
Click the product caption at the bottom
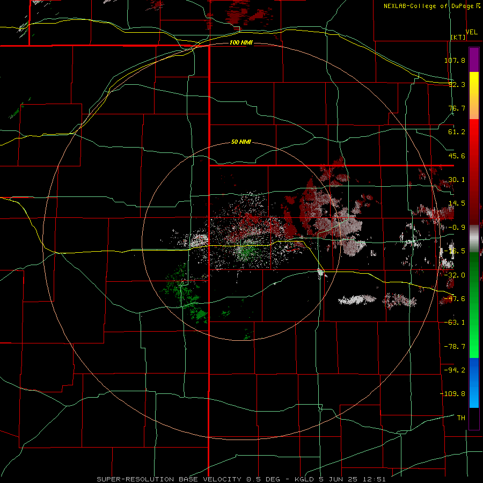241,479
